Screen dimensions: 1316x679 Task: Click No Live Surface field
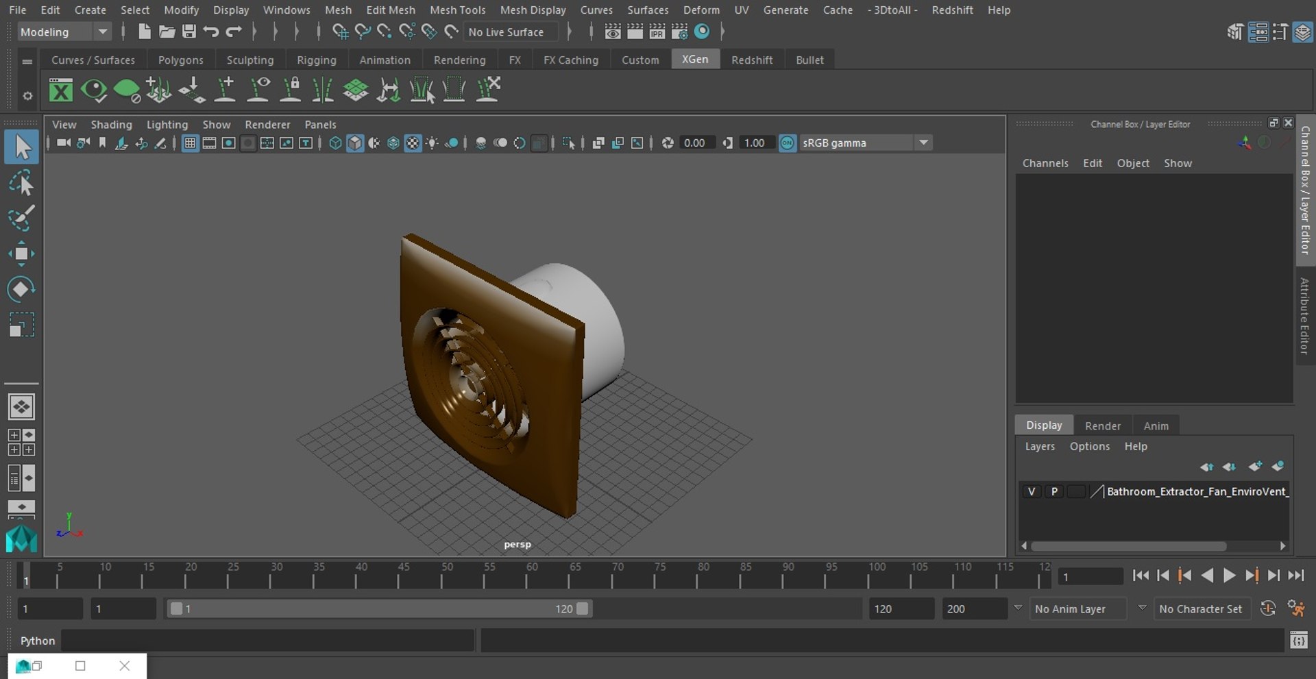point(511,32)
